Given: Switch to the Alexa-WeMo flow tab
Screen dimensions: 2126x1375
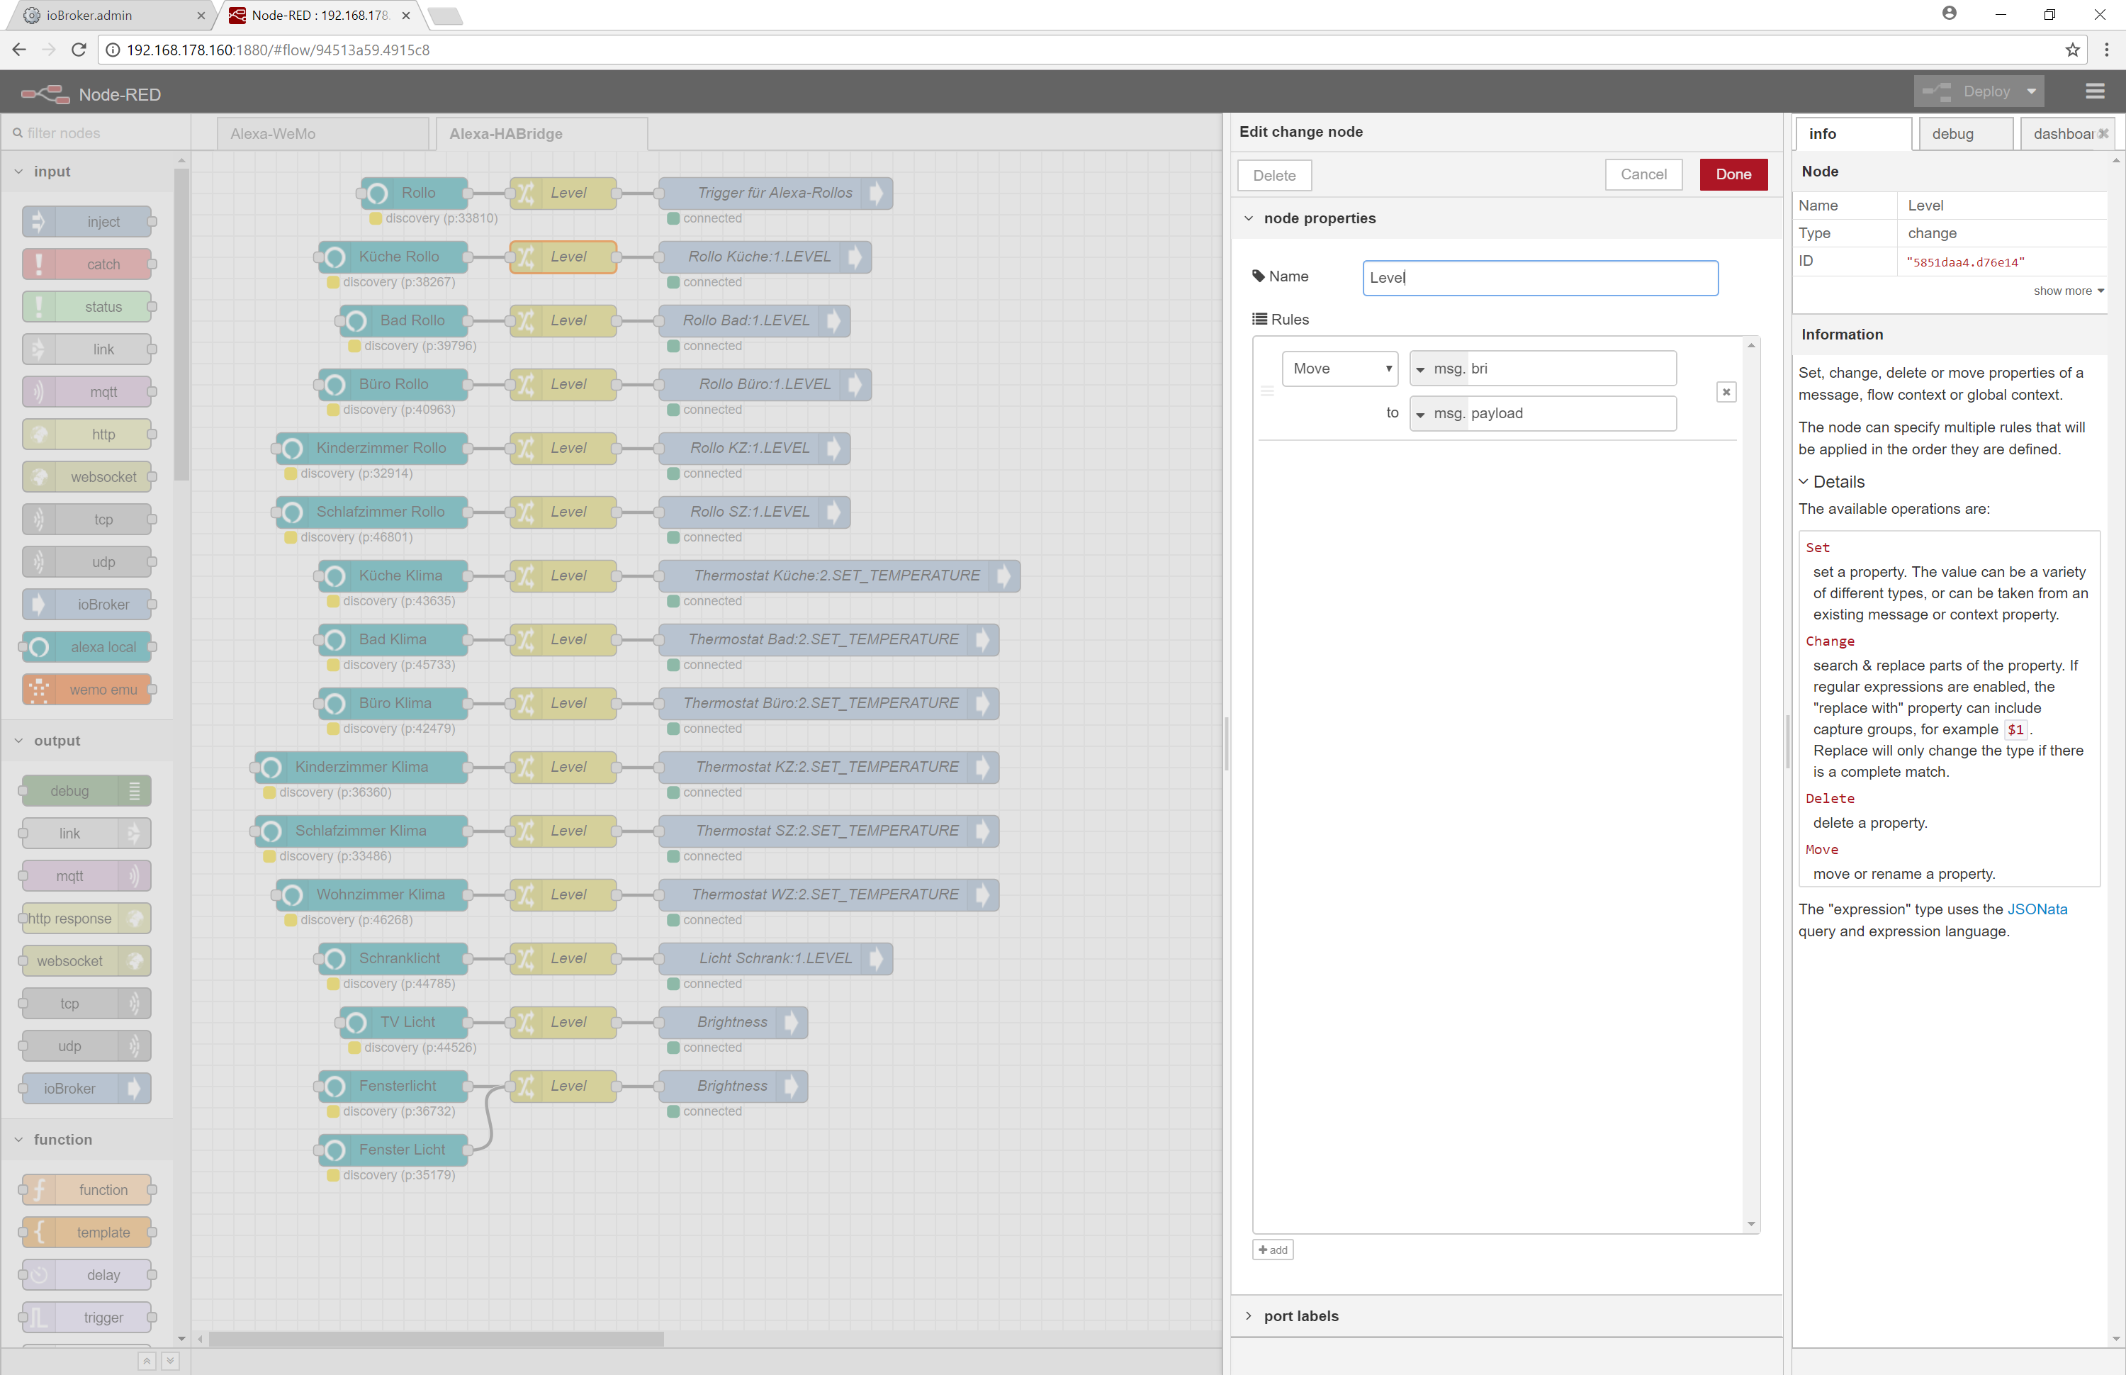Looking at the screenshot, I should click(x=323, y=134).
